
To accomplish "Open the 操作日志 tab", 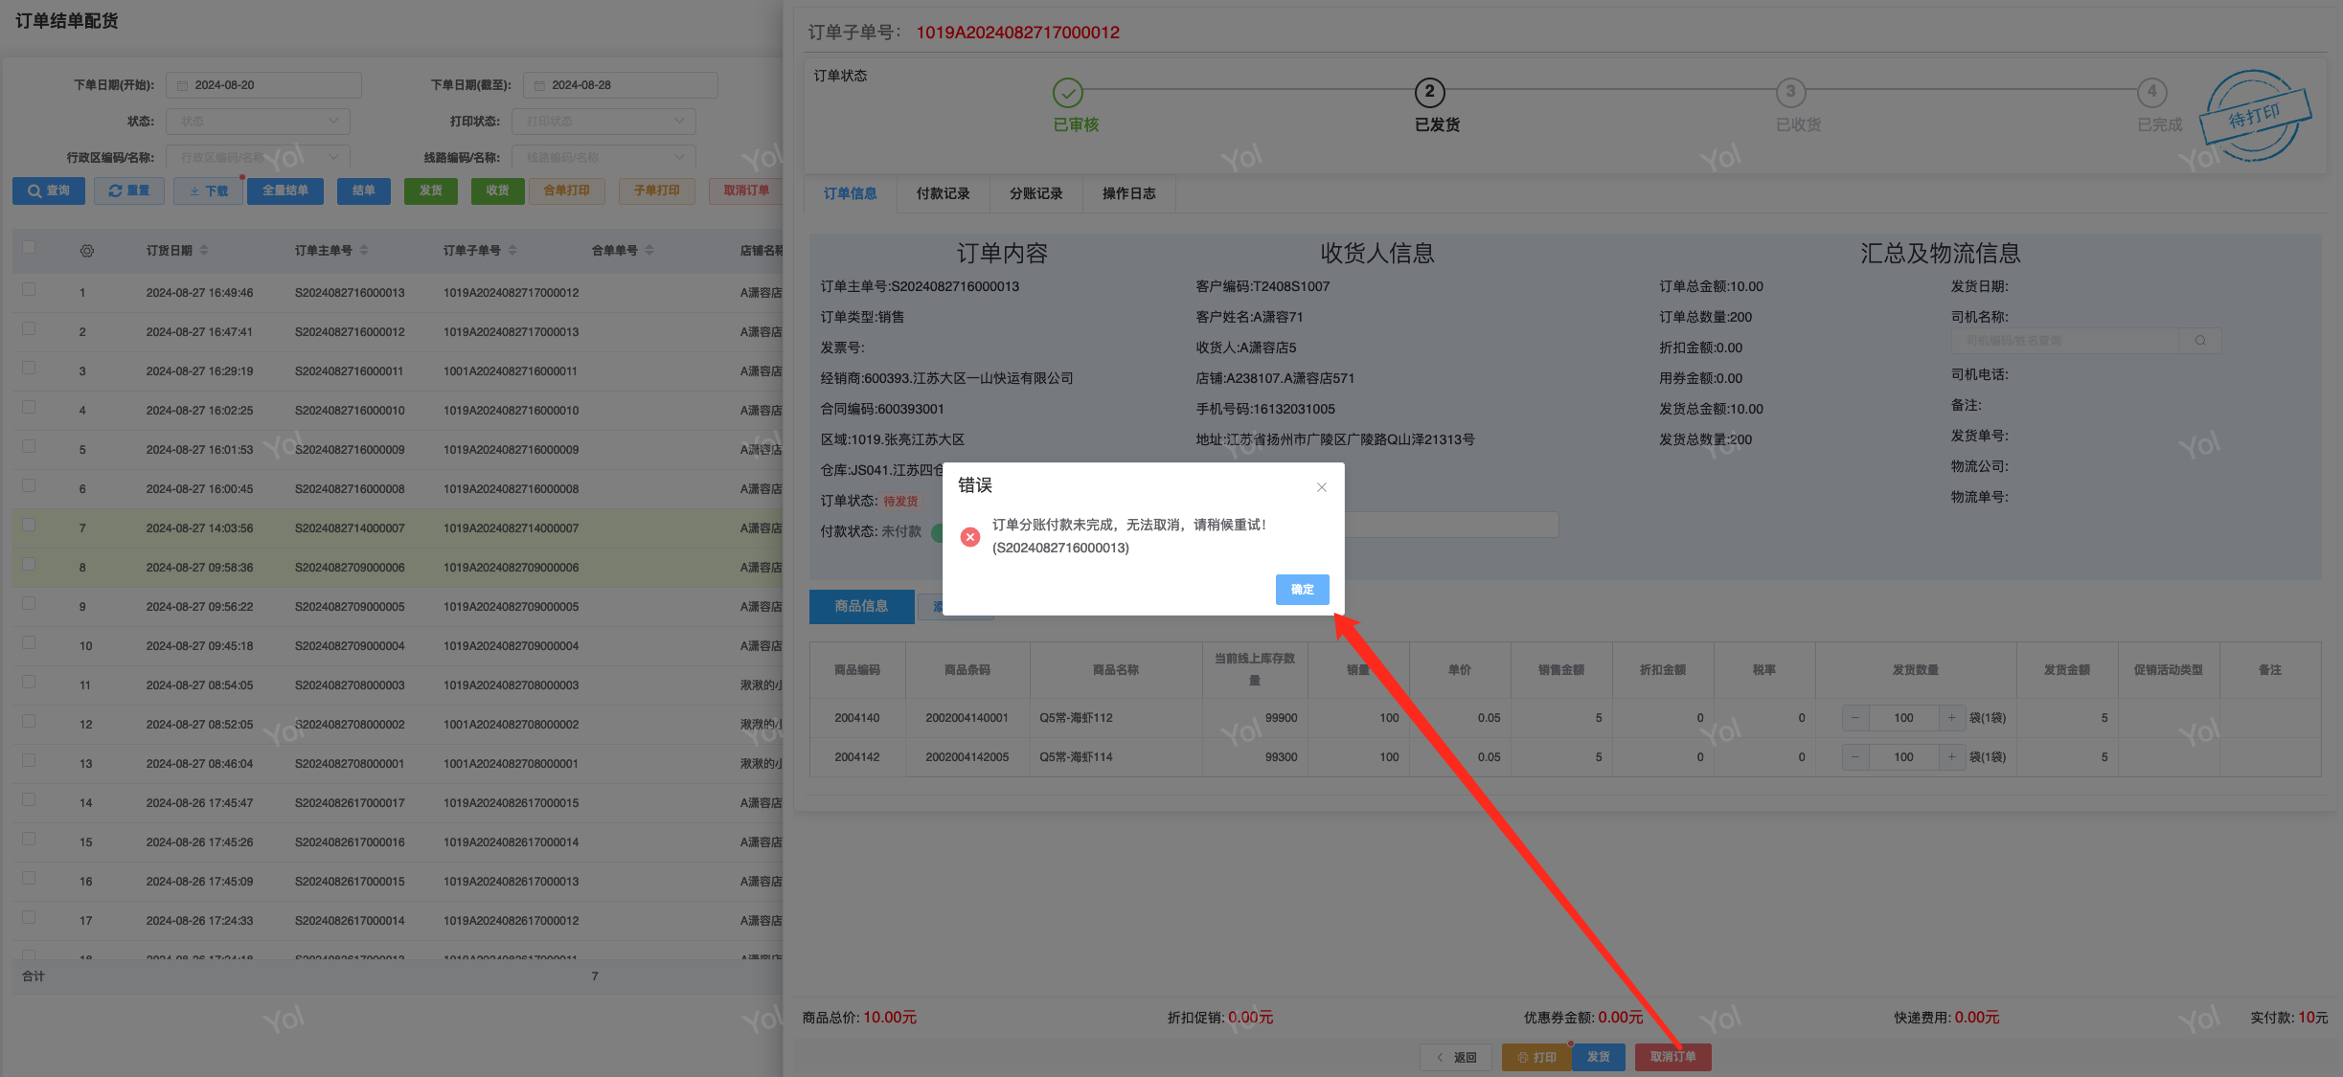I will click(1128, 193).
